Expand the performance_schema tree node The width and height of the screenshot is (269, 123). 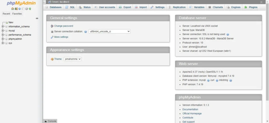3,35
